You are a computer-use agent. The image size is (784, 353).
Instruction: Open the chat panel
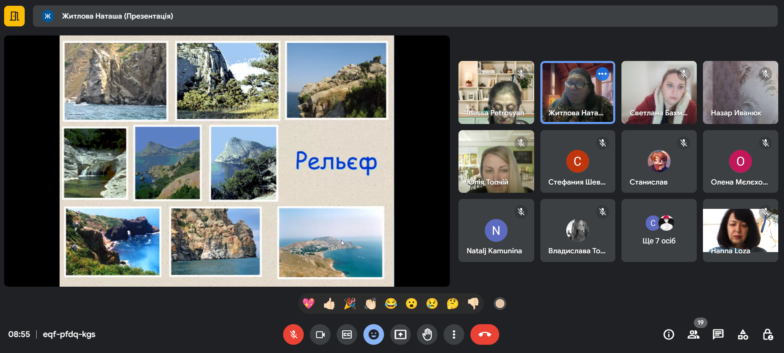718,334
